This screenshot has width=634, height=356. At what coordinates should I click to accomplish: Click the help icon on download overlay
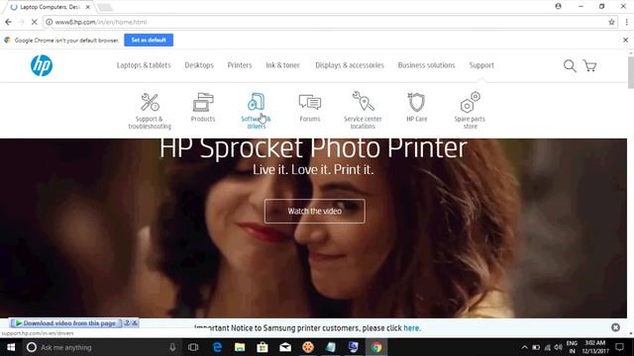click(x=127, y=323)
